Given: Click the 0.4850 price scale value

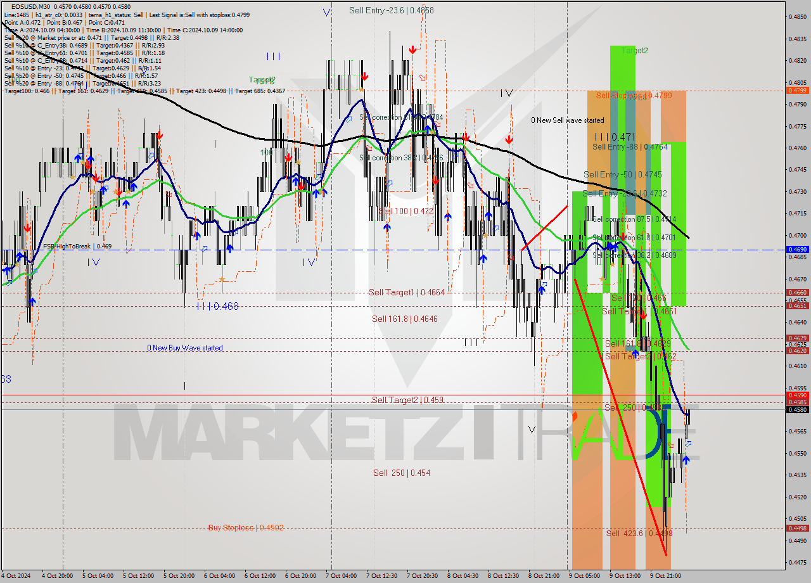Looking at the screenshot, I should point(797,17).
